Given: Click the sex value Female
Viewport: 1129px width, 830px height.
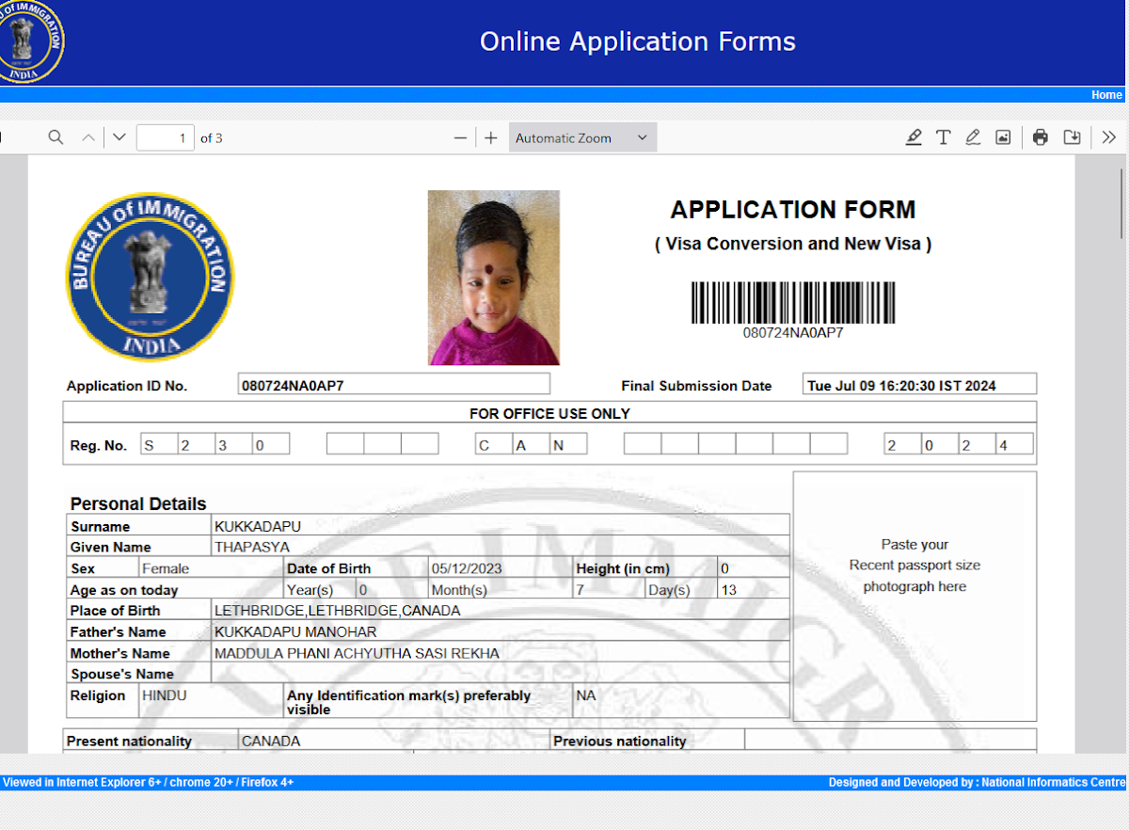Looking at the screenshot, I should (x=166, y=568).
